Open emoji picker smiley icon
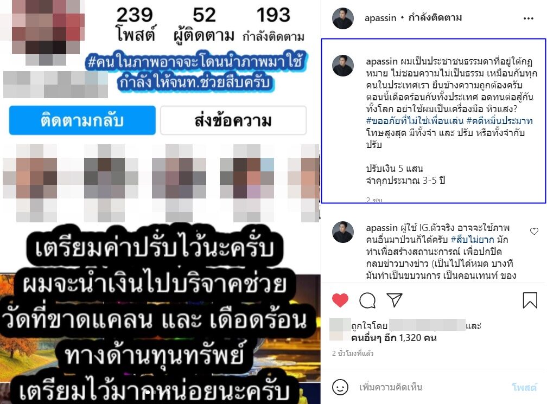 point(340,387)
